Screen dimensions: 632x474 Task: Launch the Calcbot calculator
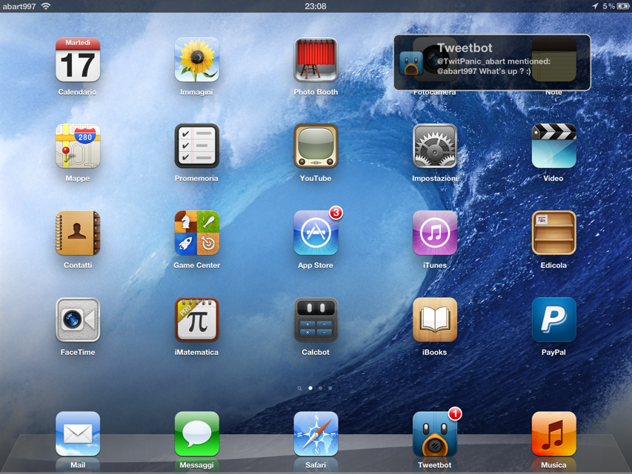click(316, 320)
